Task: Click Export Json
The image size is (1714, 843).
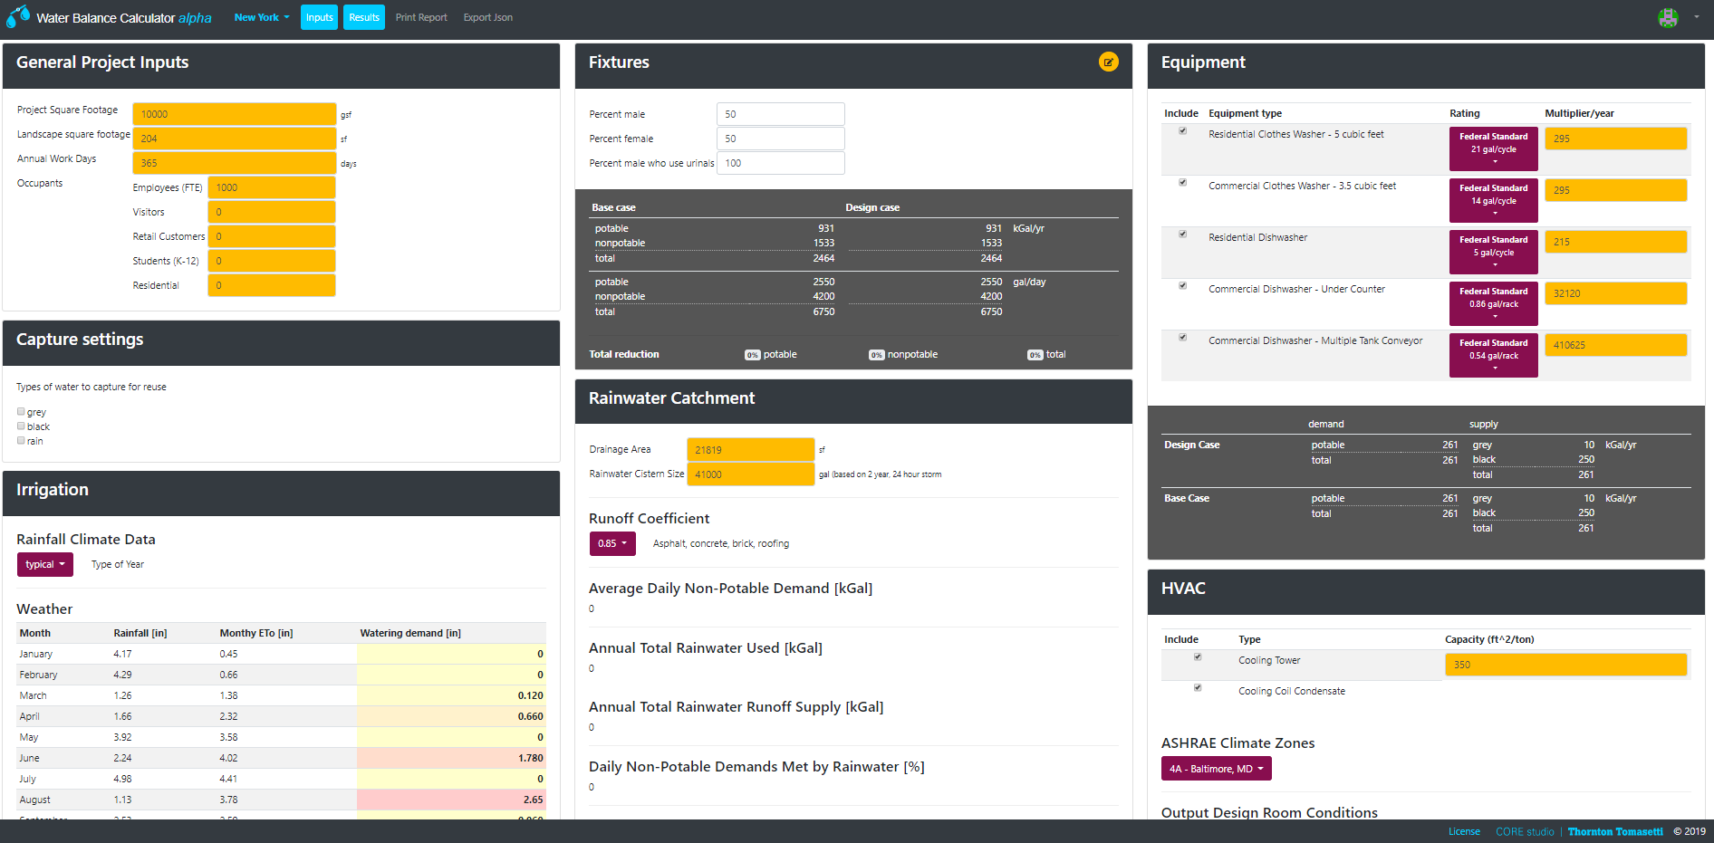Action: tap(488, 17)
